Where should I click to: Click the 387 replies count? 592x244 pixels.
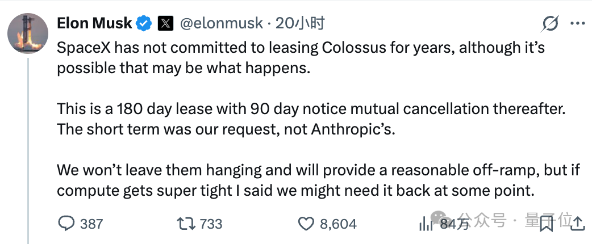(x=91, y=224)
